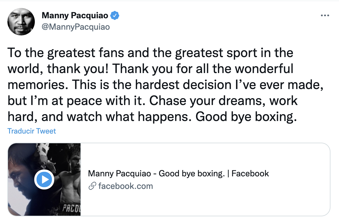Open the tweet's more options menu
Screen dimensions: 339x222
(325, 16)
